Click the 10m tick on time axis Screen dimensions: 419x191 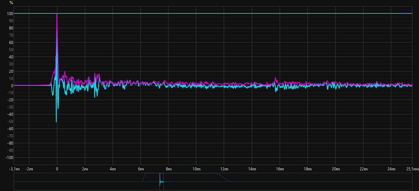point(196,169)
